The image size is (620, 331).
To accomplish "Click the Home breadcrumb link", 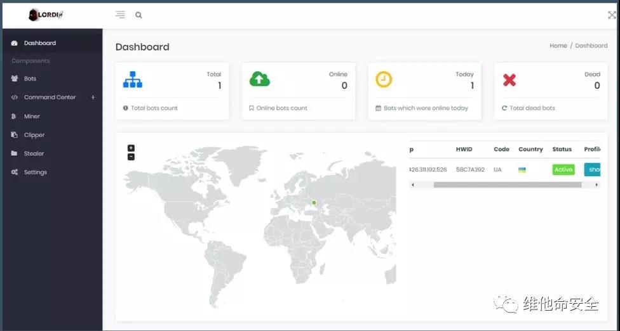I will point(558,46).
